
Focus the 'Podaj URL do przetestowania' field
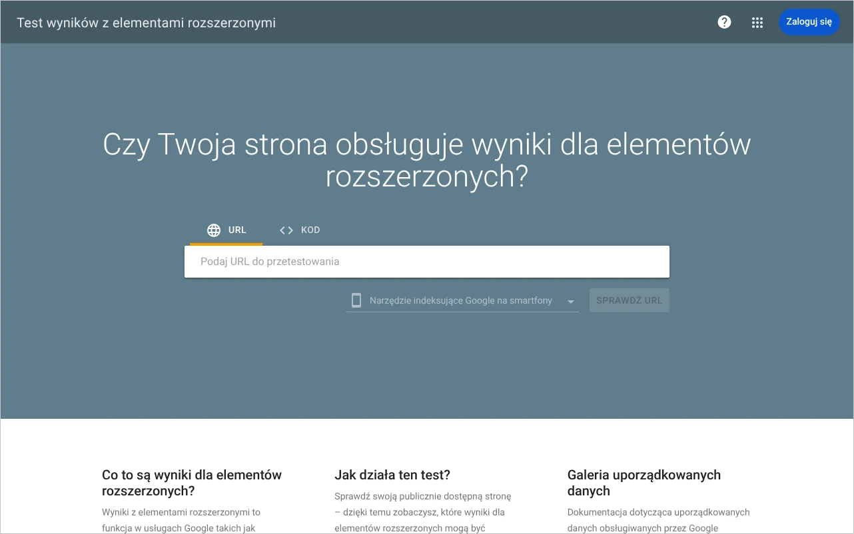[x=427, y=262]
